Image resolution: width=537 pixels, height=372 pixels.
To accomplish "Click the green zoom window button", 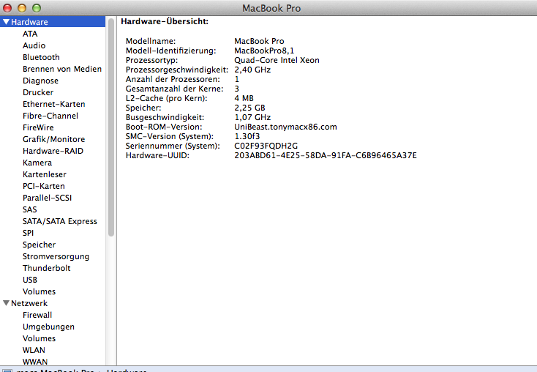I will click(37, 7).
